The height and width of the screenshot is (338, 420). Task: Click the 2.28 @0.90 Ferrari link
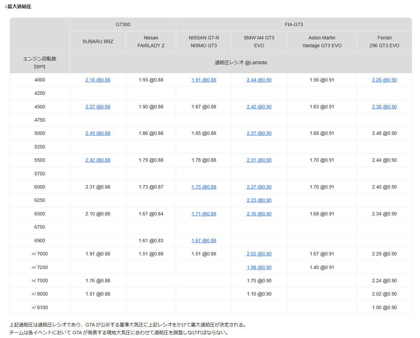tap(384, 80)
